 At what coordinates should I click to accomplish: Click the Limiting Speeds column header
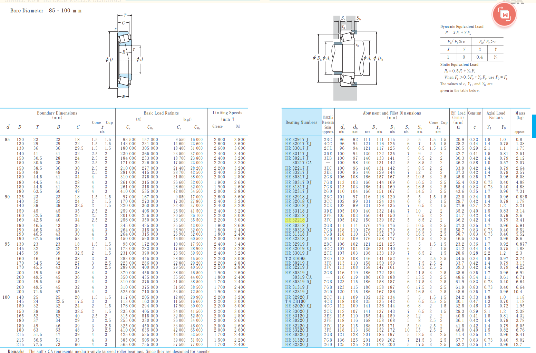[x=227, y=113]
